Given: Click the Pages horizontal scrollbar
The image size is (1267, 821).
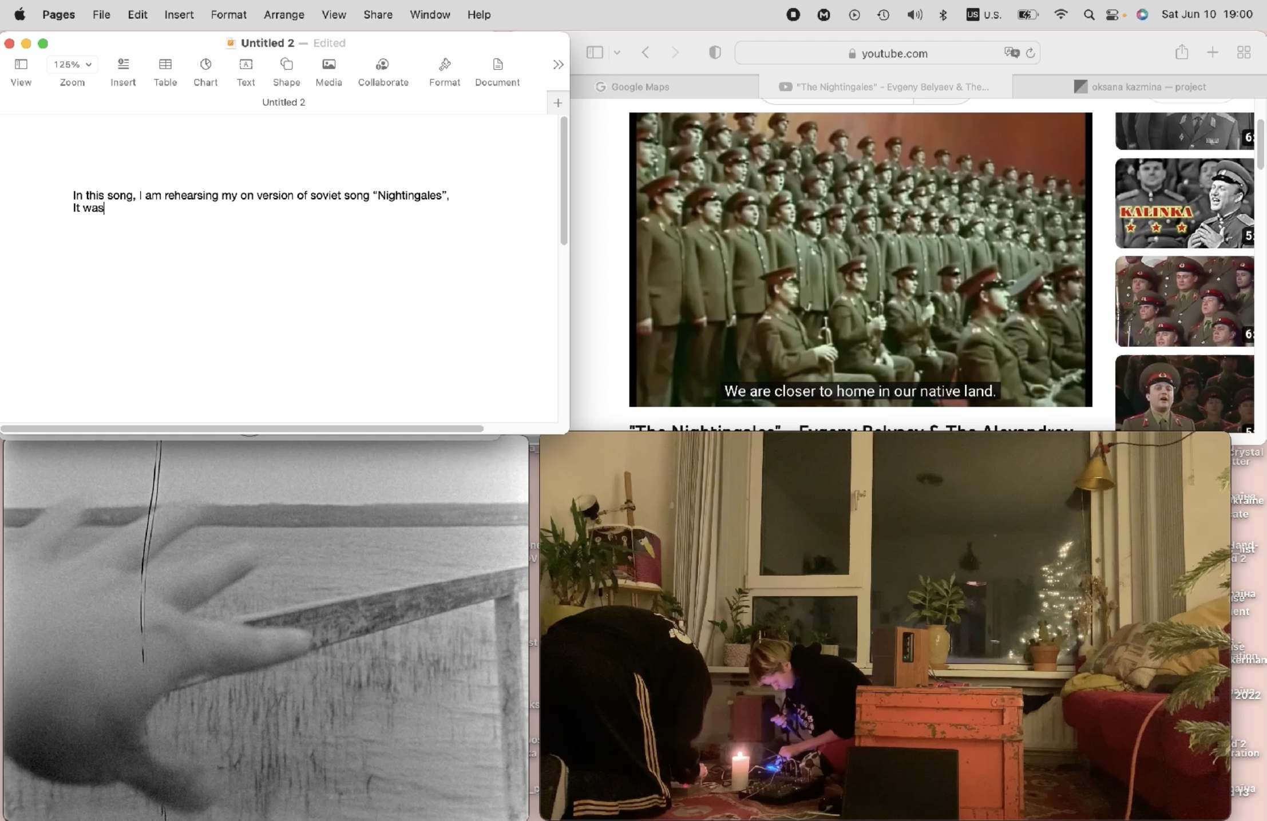Looking at the screenshot, I should [242, 429].
